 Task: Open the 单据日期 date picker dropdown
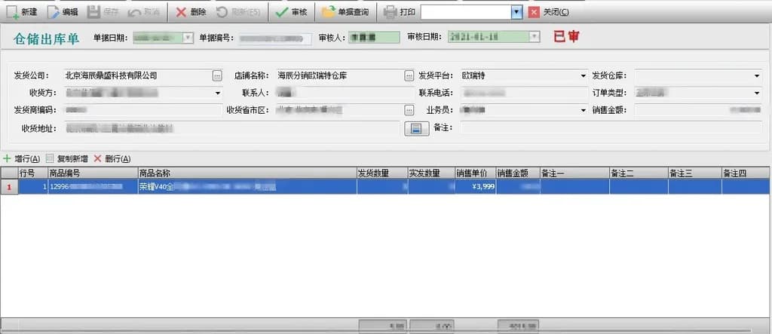pos(188,37)
